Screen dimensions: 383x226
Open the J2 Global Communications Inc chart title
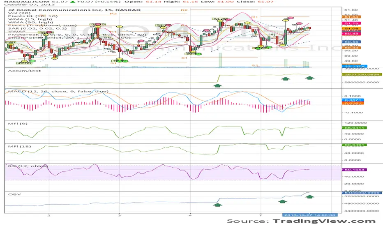tap(74, 10)
